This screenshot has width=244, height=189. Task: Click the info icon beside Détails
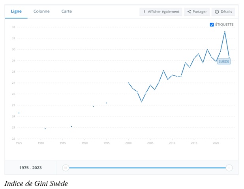(217, 12)
